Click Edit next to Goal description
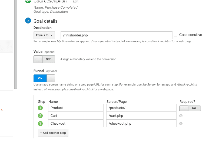 76,1
